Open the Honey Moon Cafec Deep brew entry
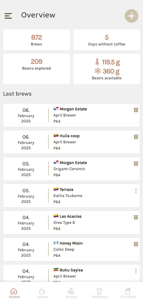143x302 pixels. click(x=72, y=249)
